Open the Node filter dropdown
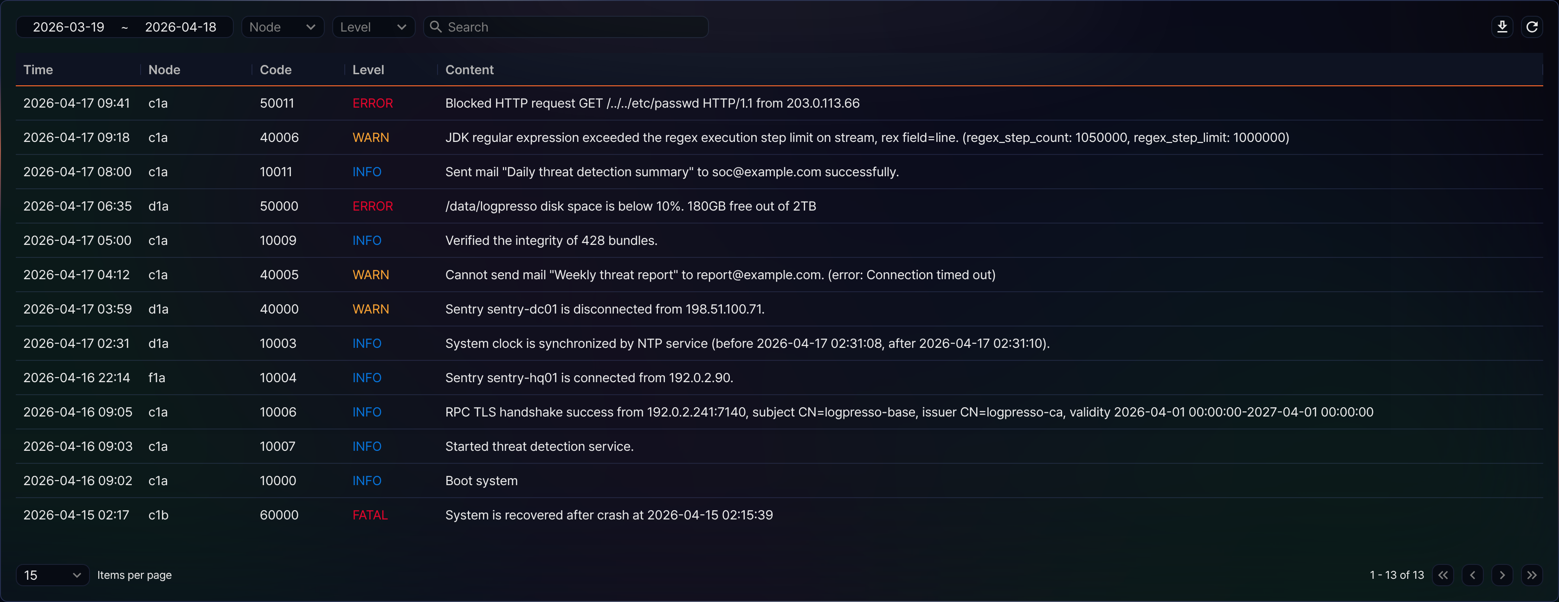Image resolution: width=1559 pixels, height=602 pixels. [x=283, y=26]
